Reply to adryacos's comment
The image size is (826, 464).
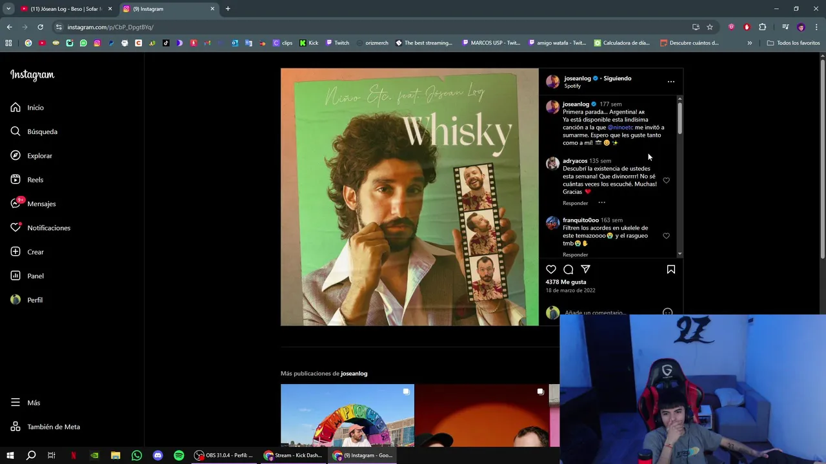click(575, 204)
